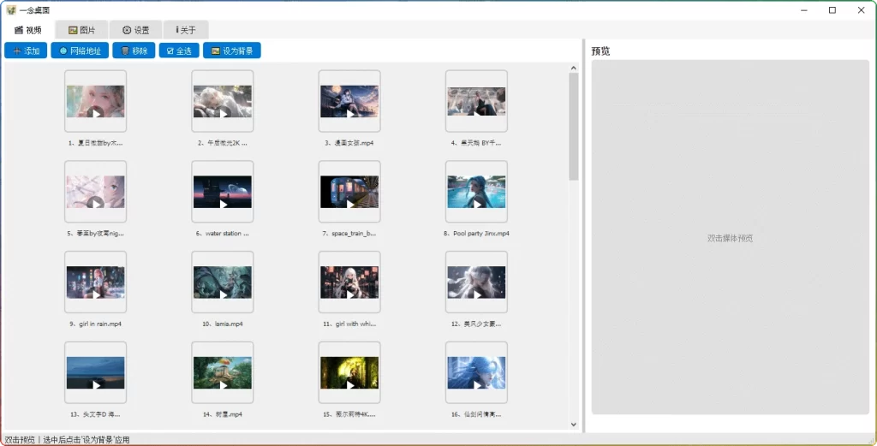Switch to the 视频 tab
The width and height of the screenshot is (877, 446).
tap(28, 30)
